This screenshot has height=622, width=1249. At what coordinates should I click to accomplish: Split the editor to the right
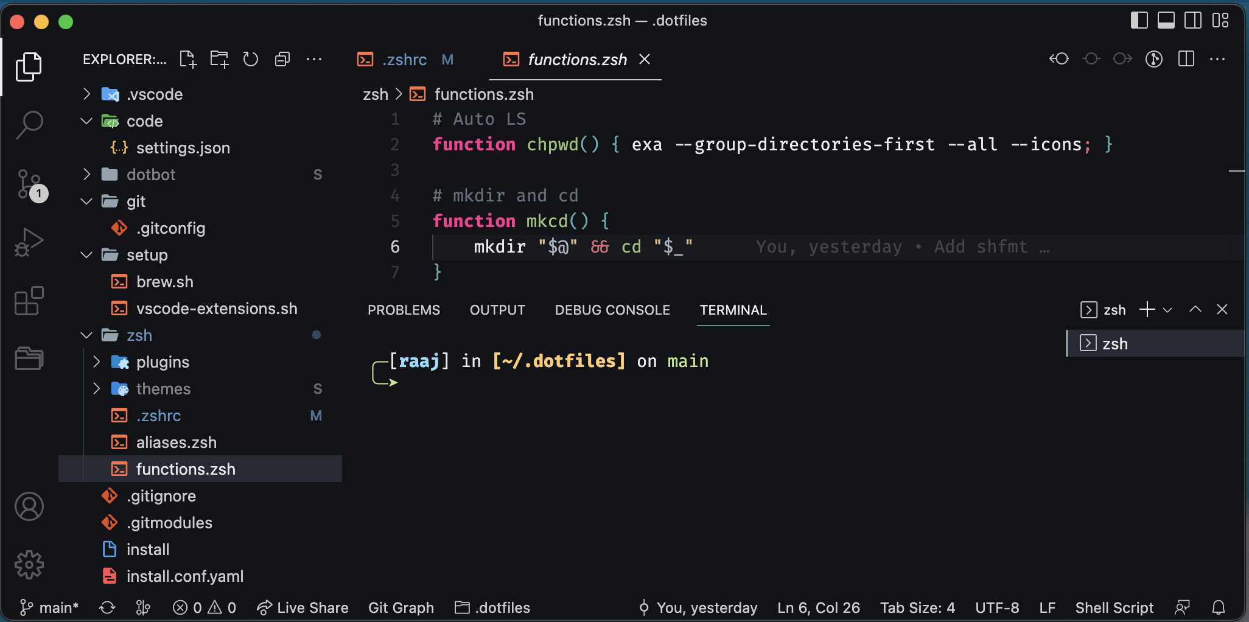(x=1186, y=59)
